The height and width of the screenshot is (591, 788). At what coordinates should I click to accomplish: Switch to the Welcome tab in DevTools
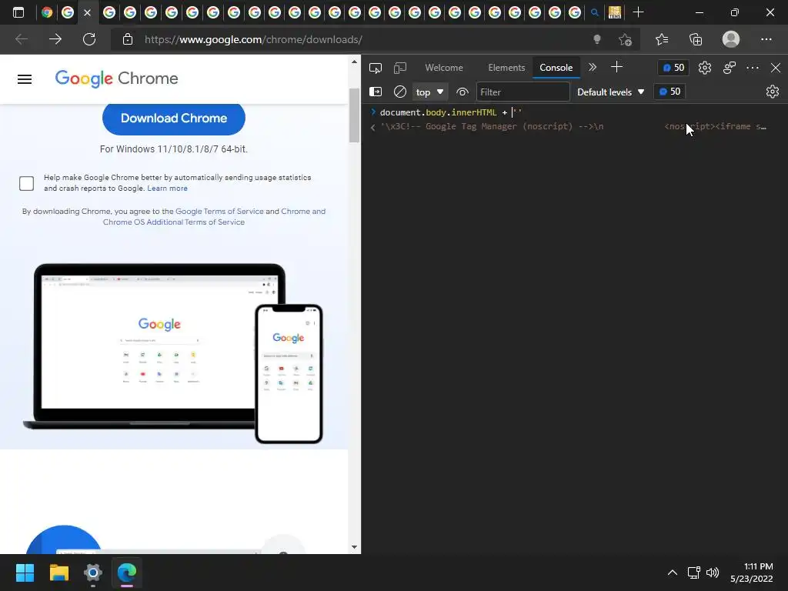point(444,68)
